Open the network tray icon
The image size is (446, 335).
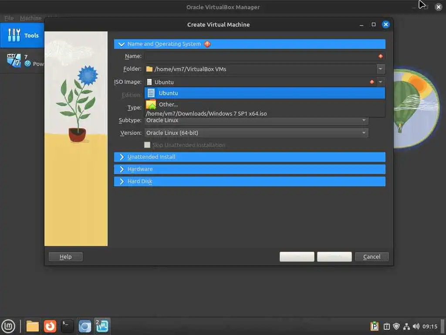click(x=406, y=326)
